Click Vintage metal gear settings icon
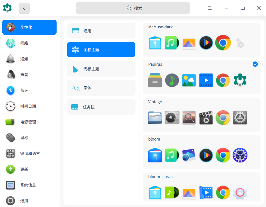Viewport: 266px width, 207px height. pos(240,118)
